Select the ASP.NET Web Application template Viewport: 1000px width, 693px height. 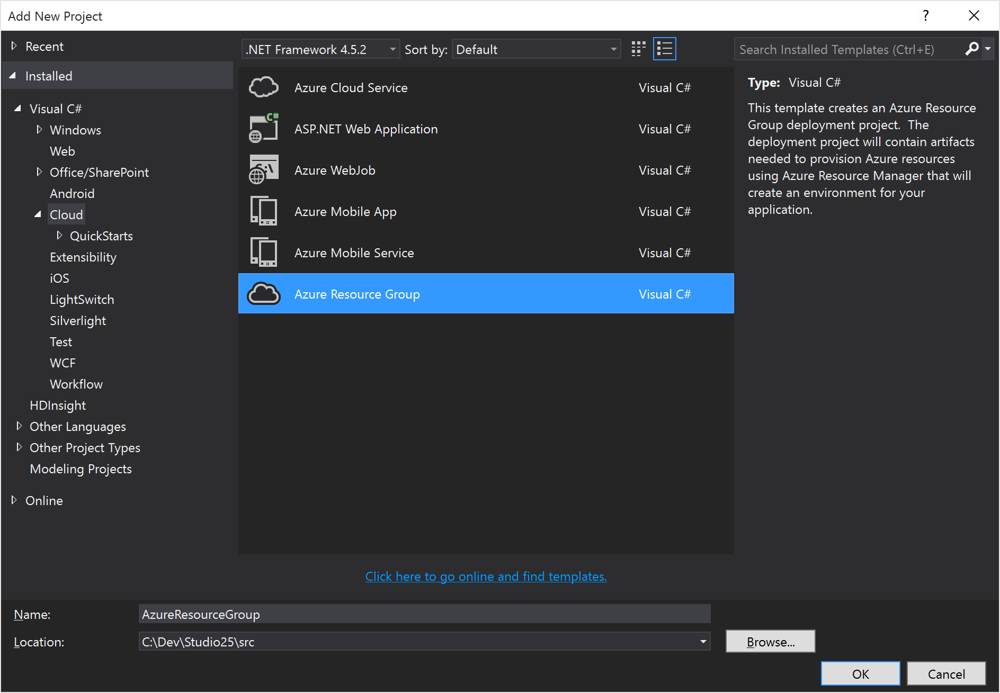[x=486, y=129]
